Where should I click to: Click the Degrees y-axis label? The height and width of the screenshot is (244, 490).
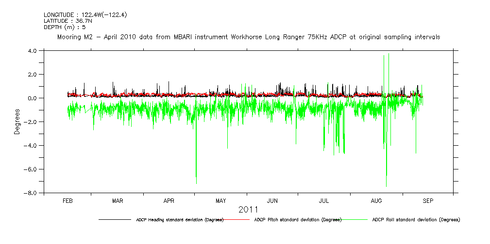17,122
